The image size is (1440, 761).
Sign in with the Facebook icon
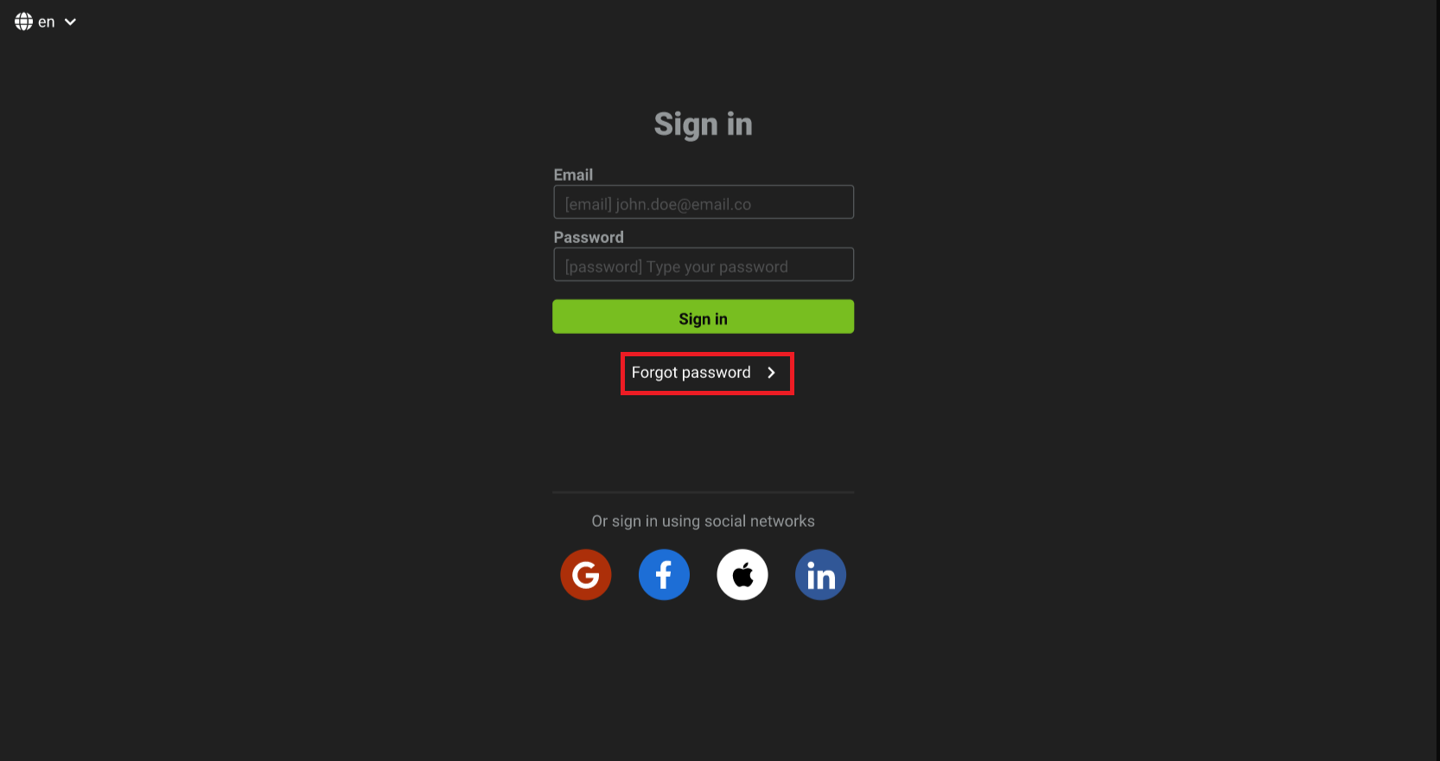664,574
